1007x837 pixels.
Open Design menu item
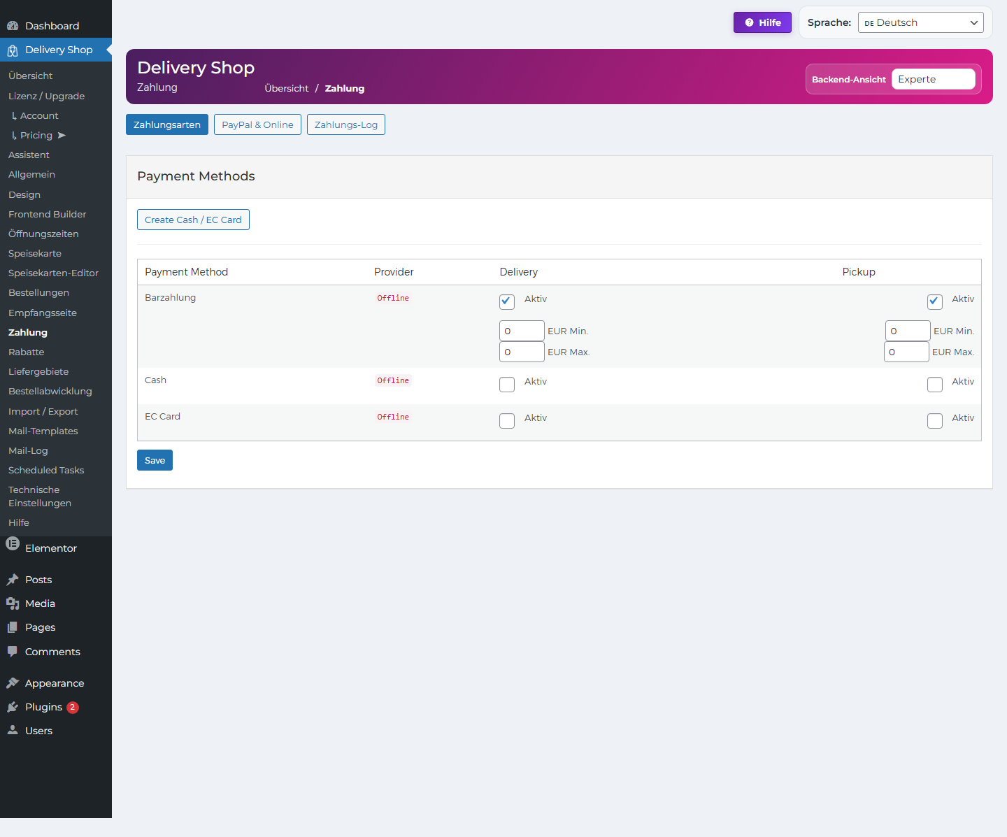point(24,194)
